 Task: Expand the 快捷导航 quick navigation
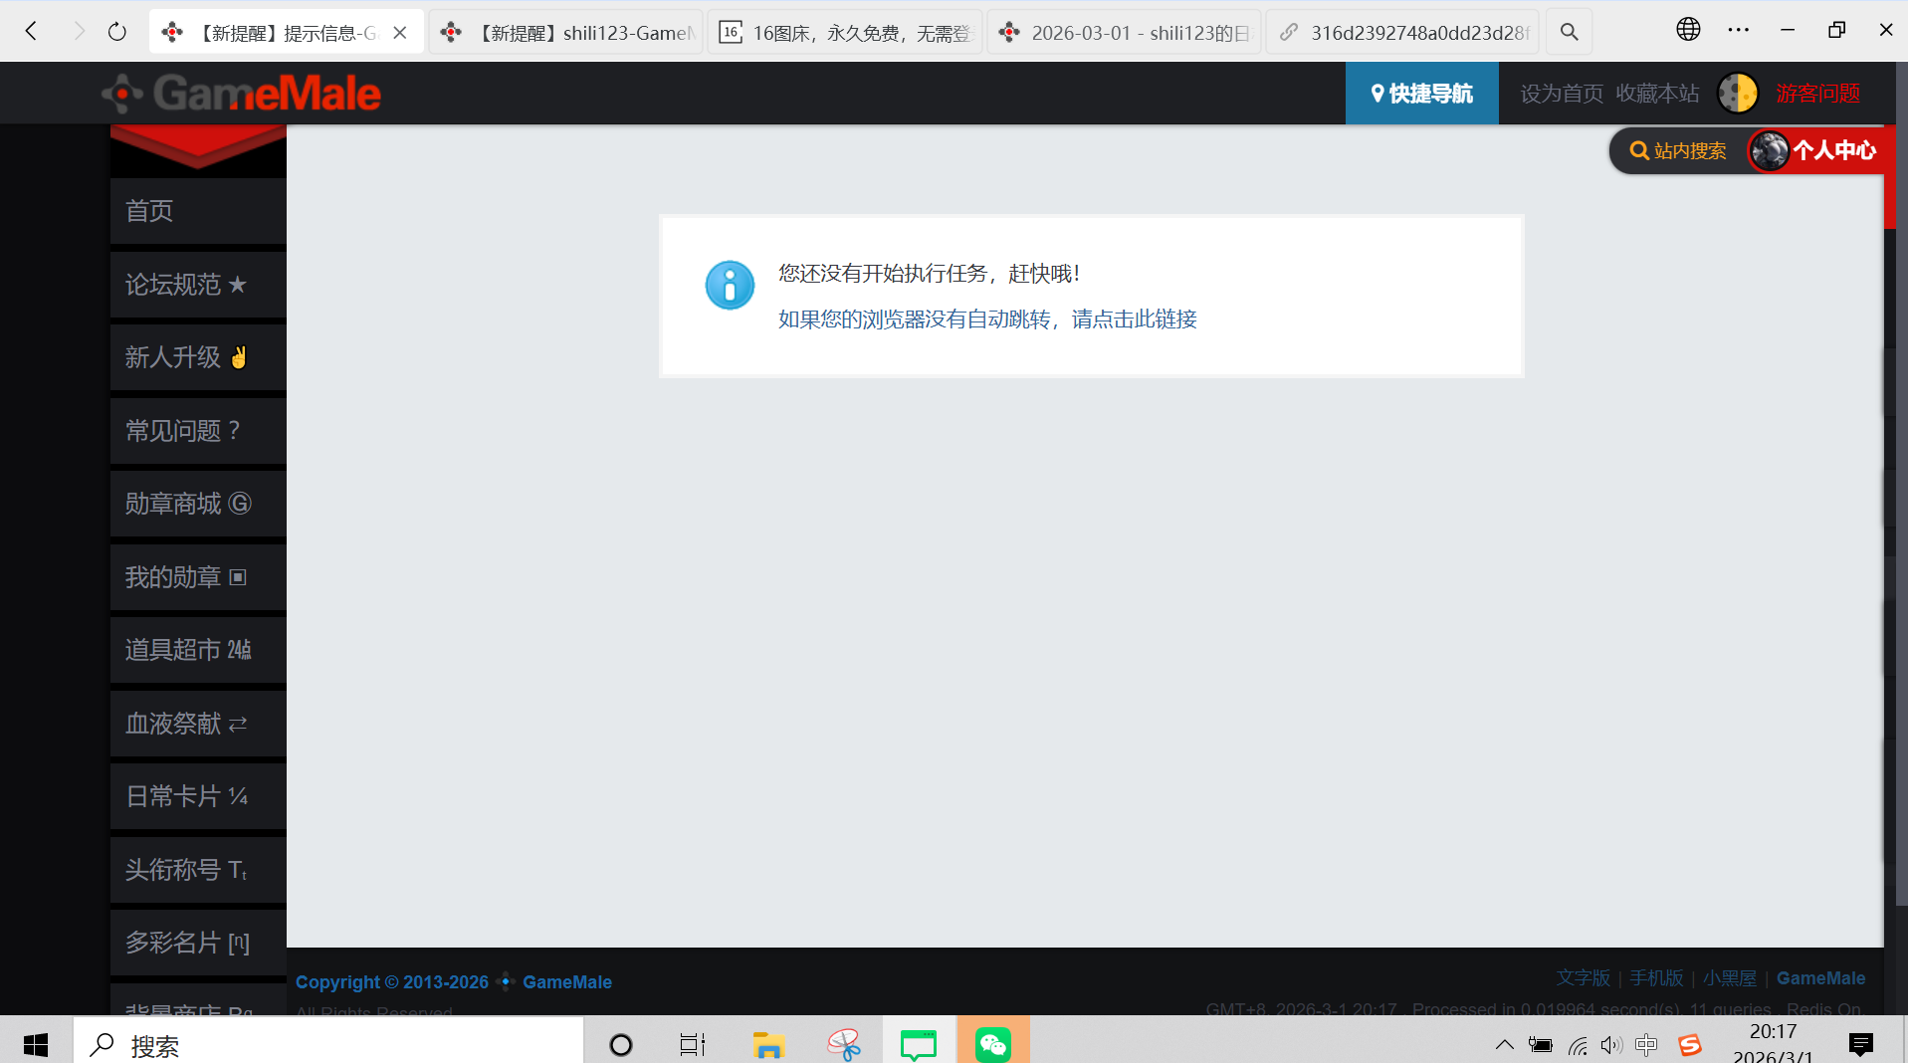[1421, 94]
